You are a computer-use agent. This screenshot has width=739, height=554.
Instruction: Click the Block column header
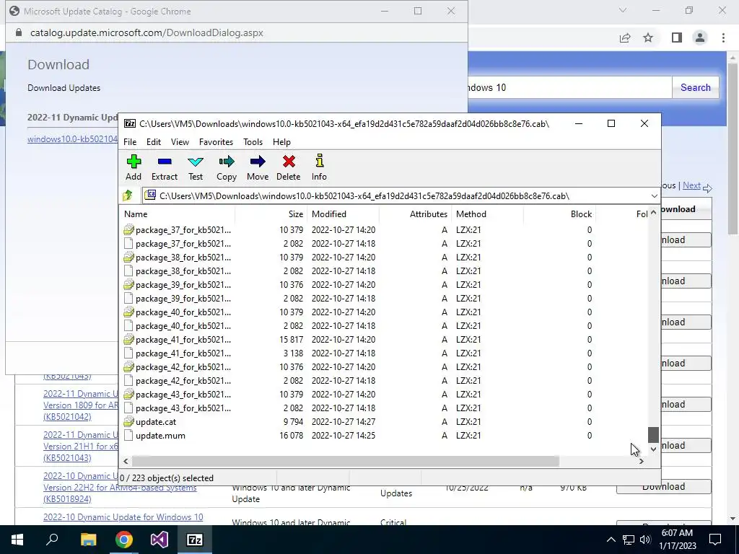point(559,214)
